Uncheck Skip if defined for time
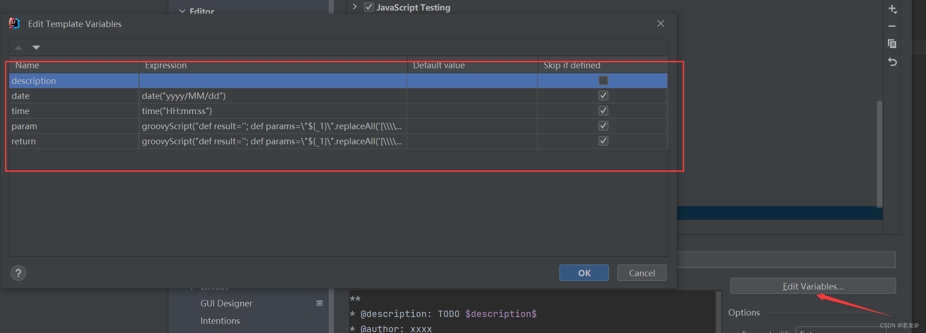The height and width of the screenshot is (333, 926). (x=603, y=111)
